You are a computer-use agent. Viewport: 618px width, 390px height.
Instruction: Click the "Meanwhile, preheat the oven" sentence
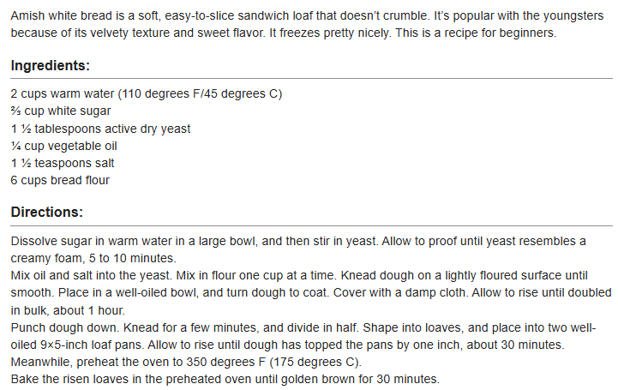(186, 362)
